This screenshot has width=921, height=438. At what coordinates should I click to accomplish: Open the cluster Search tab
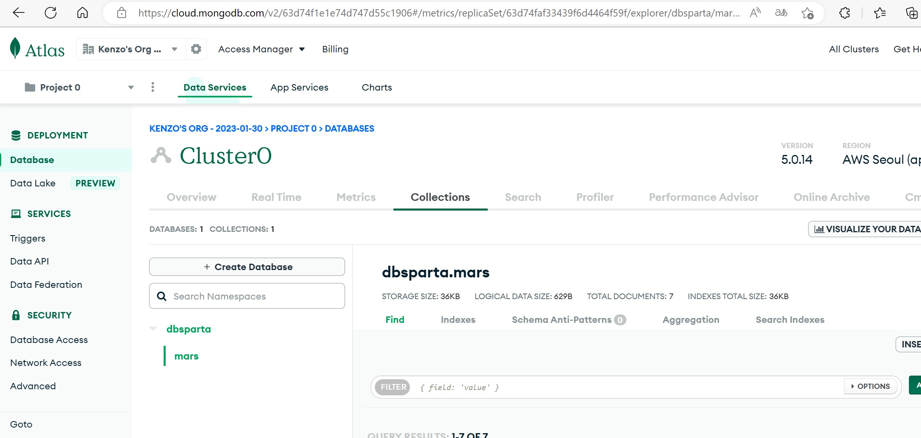[x=523, y=197]
